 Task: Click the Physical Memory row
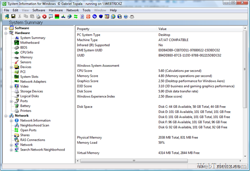(x=159, y=137)
